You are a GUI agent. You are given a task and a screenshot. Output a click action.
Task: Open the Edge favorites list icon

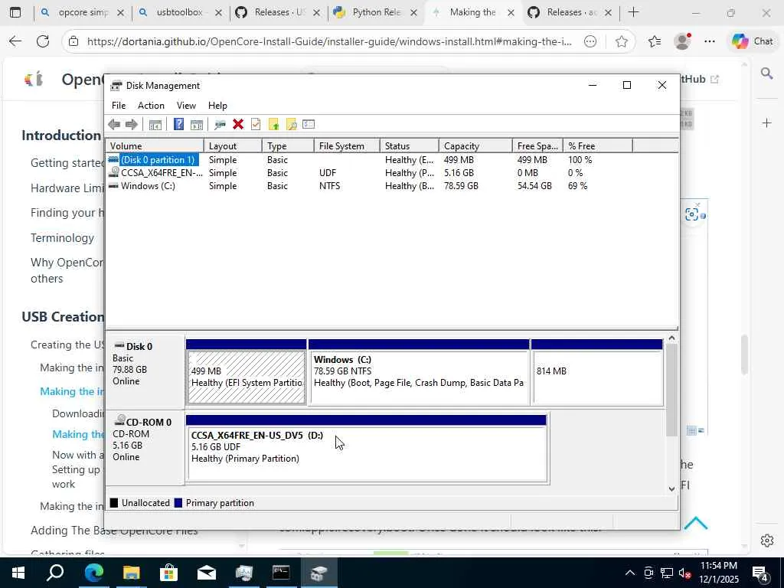655,41
